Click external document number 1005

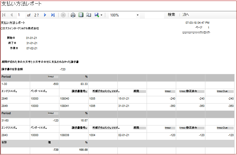[92, 99]
